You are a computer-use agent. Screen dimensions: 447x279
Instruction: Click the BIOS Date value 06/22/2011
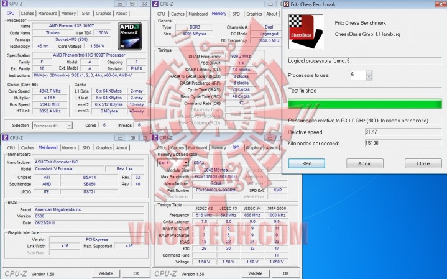(x=89, y=223)
